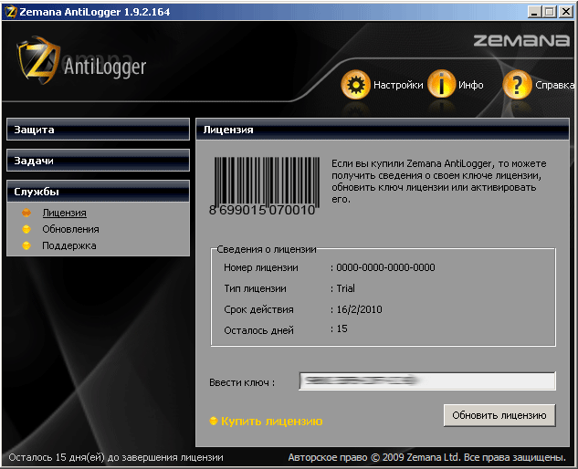Click the Номер лицензии label
Image resolution: width=578 pixels, height=469 pixels.
click(x=261, y=267)
